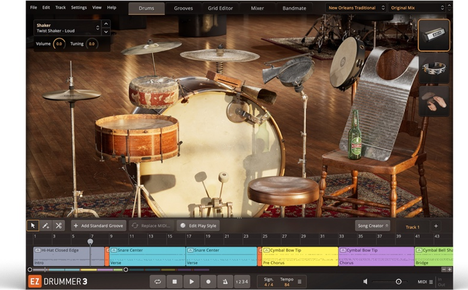The width and height of the screenshot is (468, 290).
Task: Expand the Song Creator panel
Action: tap(372, 226)
